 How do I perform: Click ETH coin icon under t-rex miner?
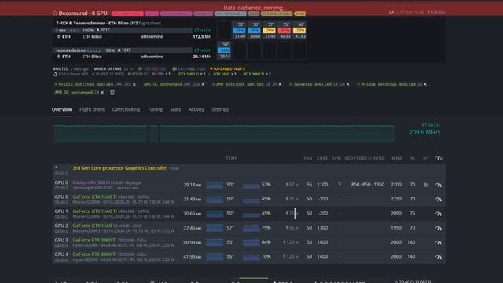(58, 37)
